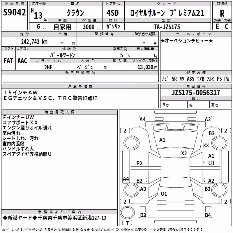Select the A3 rear fender mark

143,189
